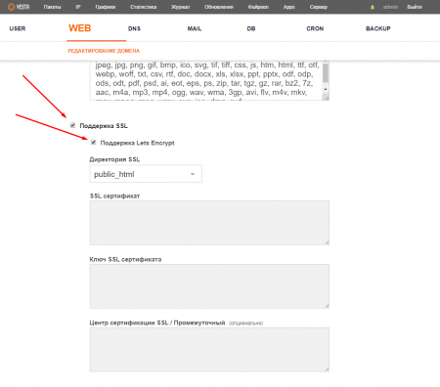Image resolution: width=440 pixels, height=387 pixels.
Task: Open the IP menu item
Action: coord(78,7)
